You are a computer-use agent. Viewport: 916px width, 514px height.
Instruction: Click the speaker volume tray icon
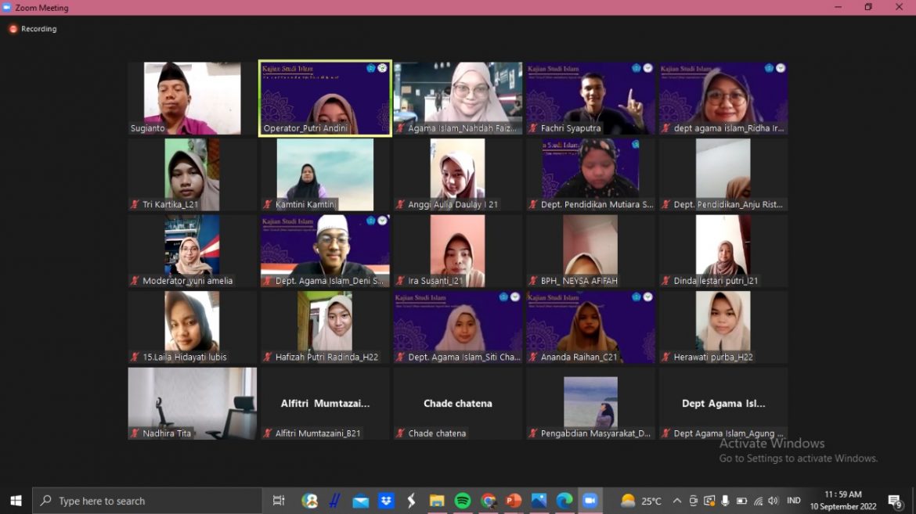click(774, 501)
